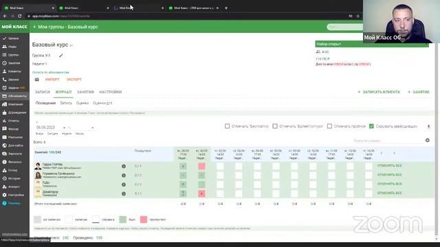
Task: Click the envelope icon beside ИМПОРТ
Action: click(36, 80)
